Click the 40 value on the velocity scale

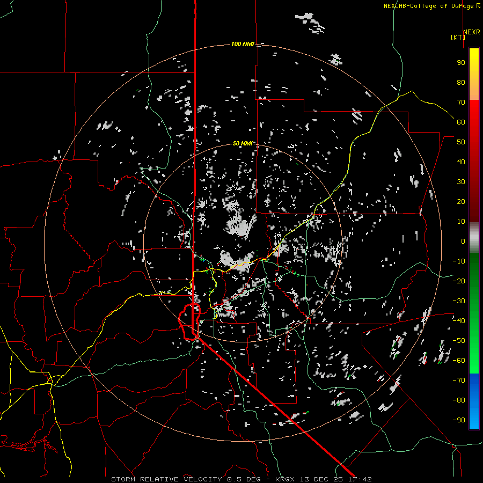pos(461,162)
